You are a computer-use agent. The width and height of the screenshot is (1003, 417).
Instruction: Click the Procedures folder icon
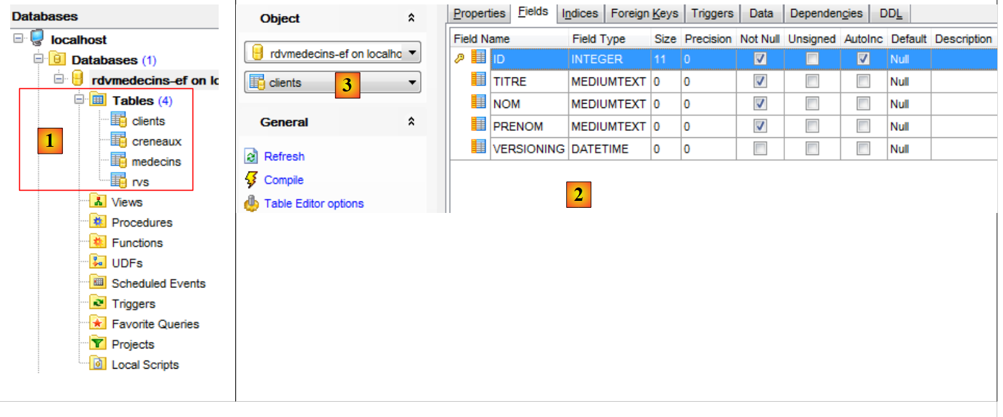[x=97, y=222]
